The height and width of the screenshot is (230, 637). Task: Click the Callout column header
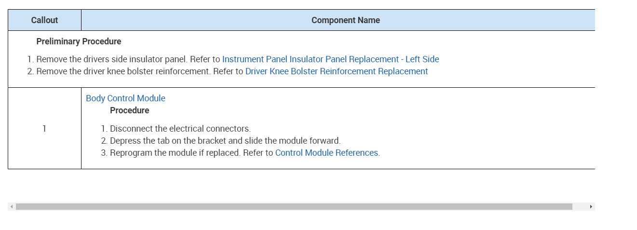tap(44, 20)
